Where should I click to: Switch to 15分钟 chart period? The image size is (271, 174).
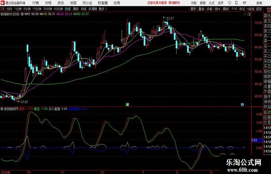click(x=37, y=9)
